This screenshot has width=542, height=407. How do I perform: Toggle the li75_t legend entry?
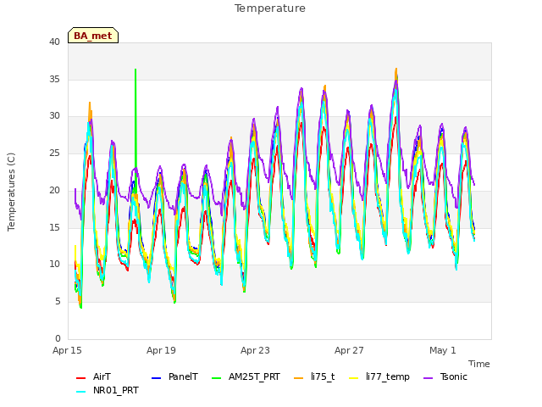(314, 376)
